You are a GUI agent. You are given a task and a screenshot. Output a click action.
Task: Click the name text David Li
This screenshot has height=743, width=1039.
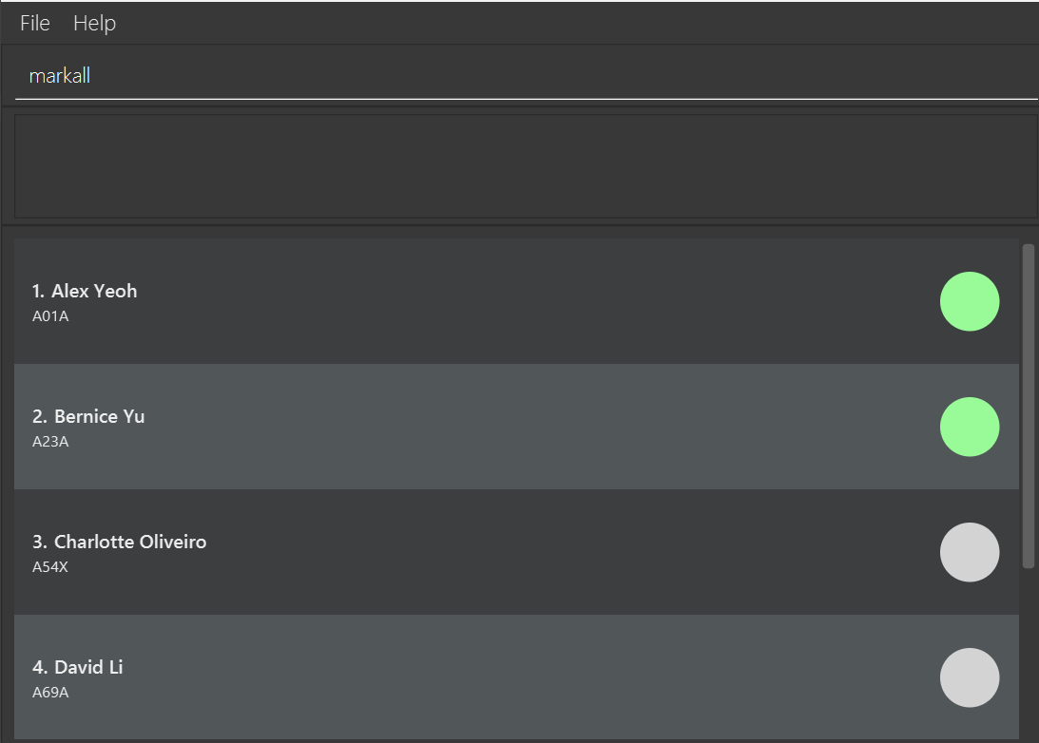pos(88,667)
